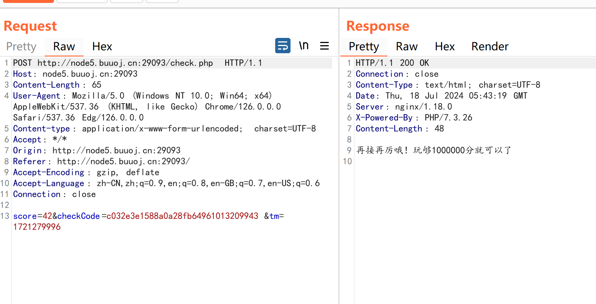
Task: Click the Request panel heading
Action: (30, 26)
